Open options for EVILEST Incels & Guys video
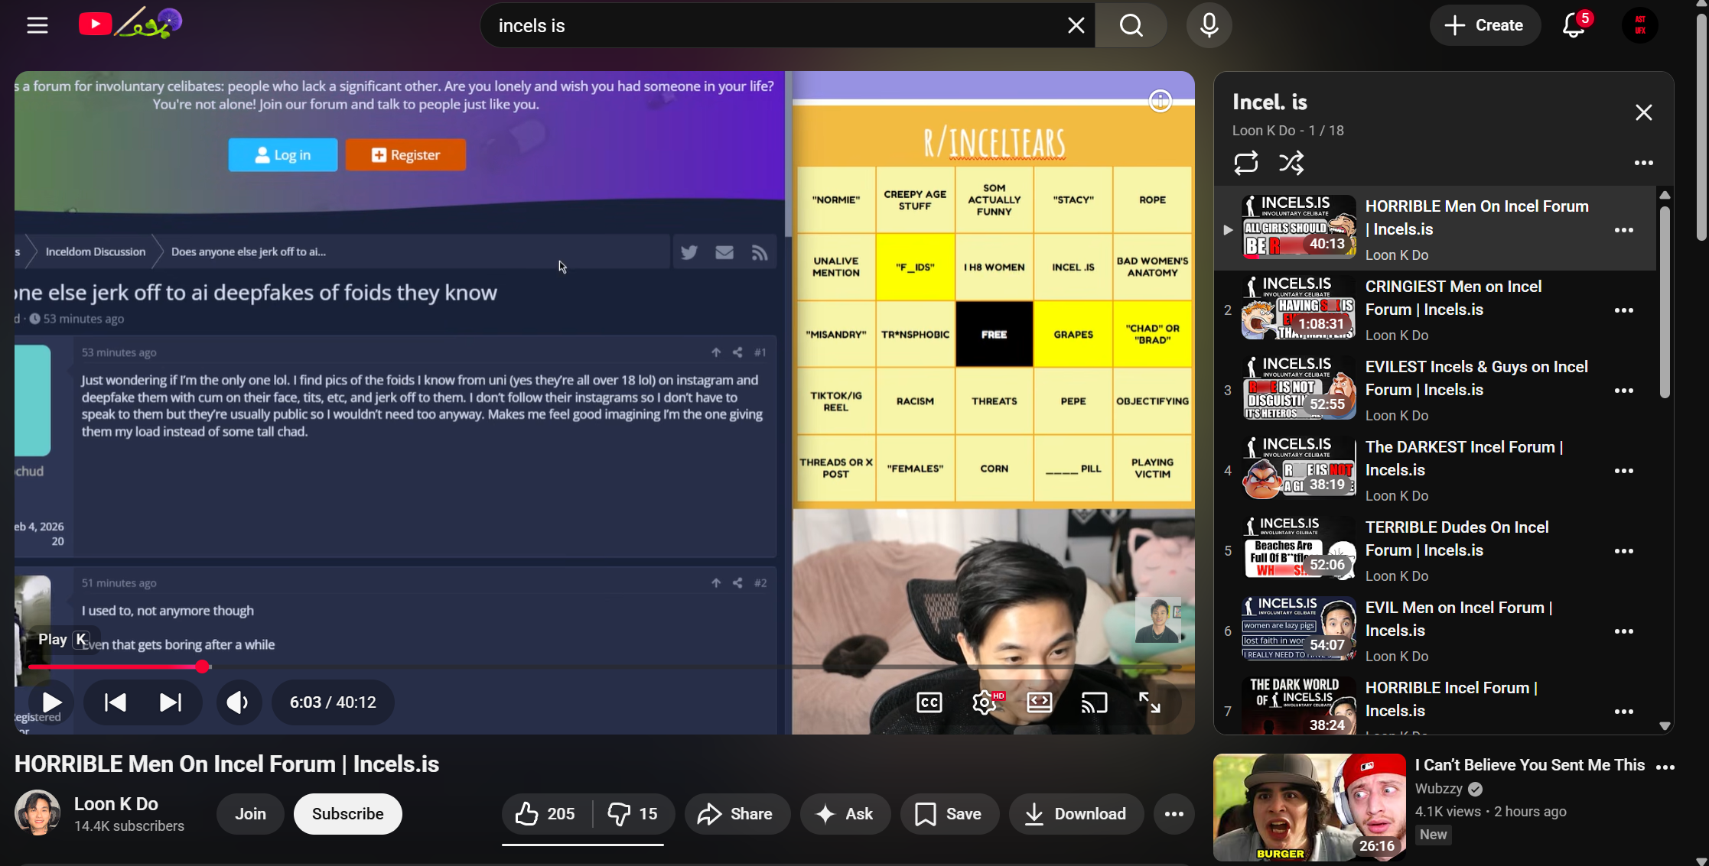Image resolution: width=1709 pixels, height=866 pixels. 1623,390
